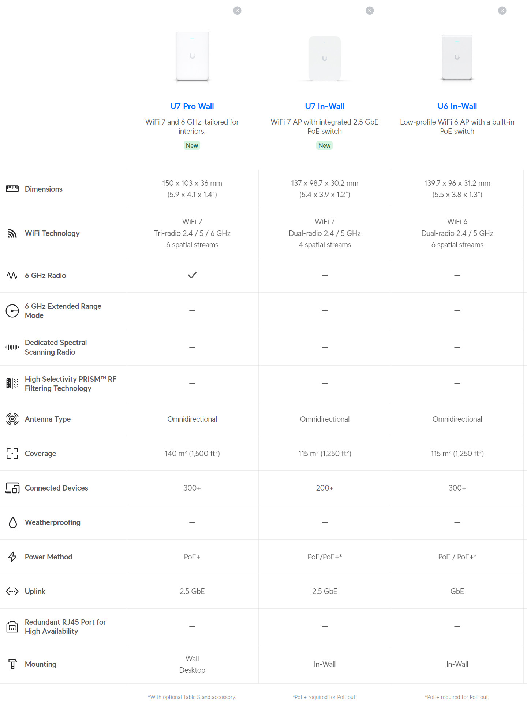This screenshot has width=527, height=706.
Task: Click the Uplink arrows icon
Action: click(12, 591)
